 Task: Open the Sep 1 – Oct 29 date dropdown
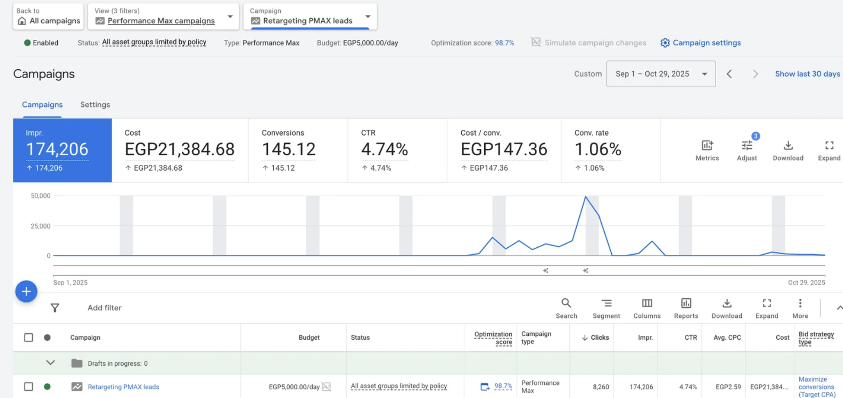coord(661,74)
